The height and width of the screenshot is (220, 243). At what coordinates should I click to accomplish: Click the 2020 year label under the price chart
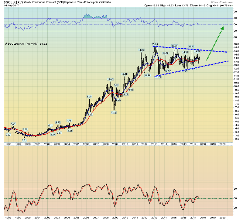coord(223,144)
